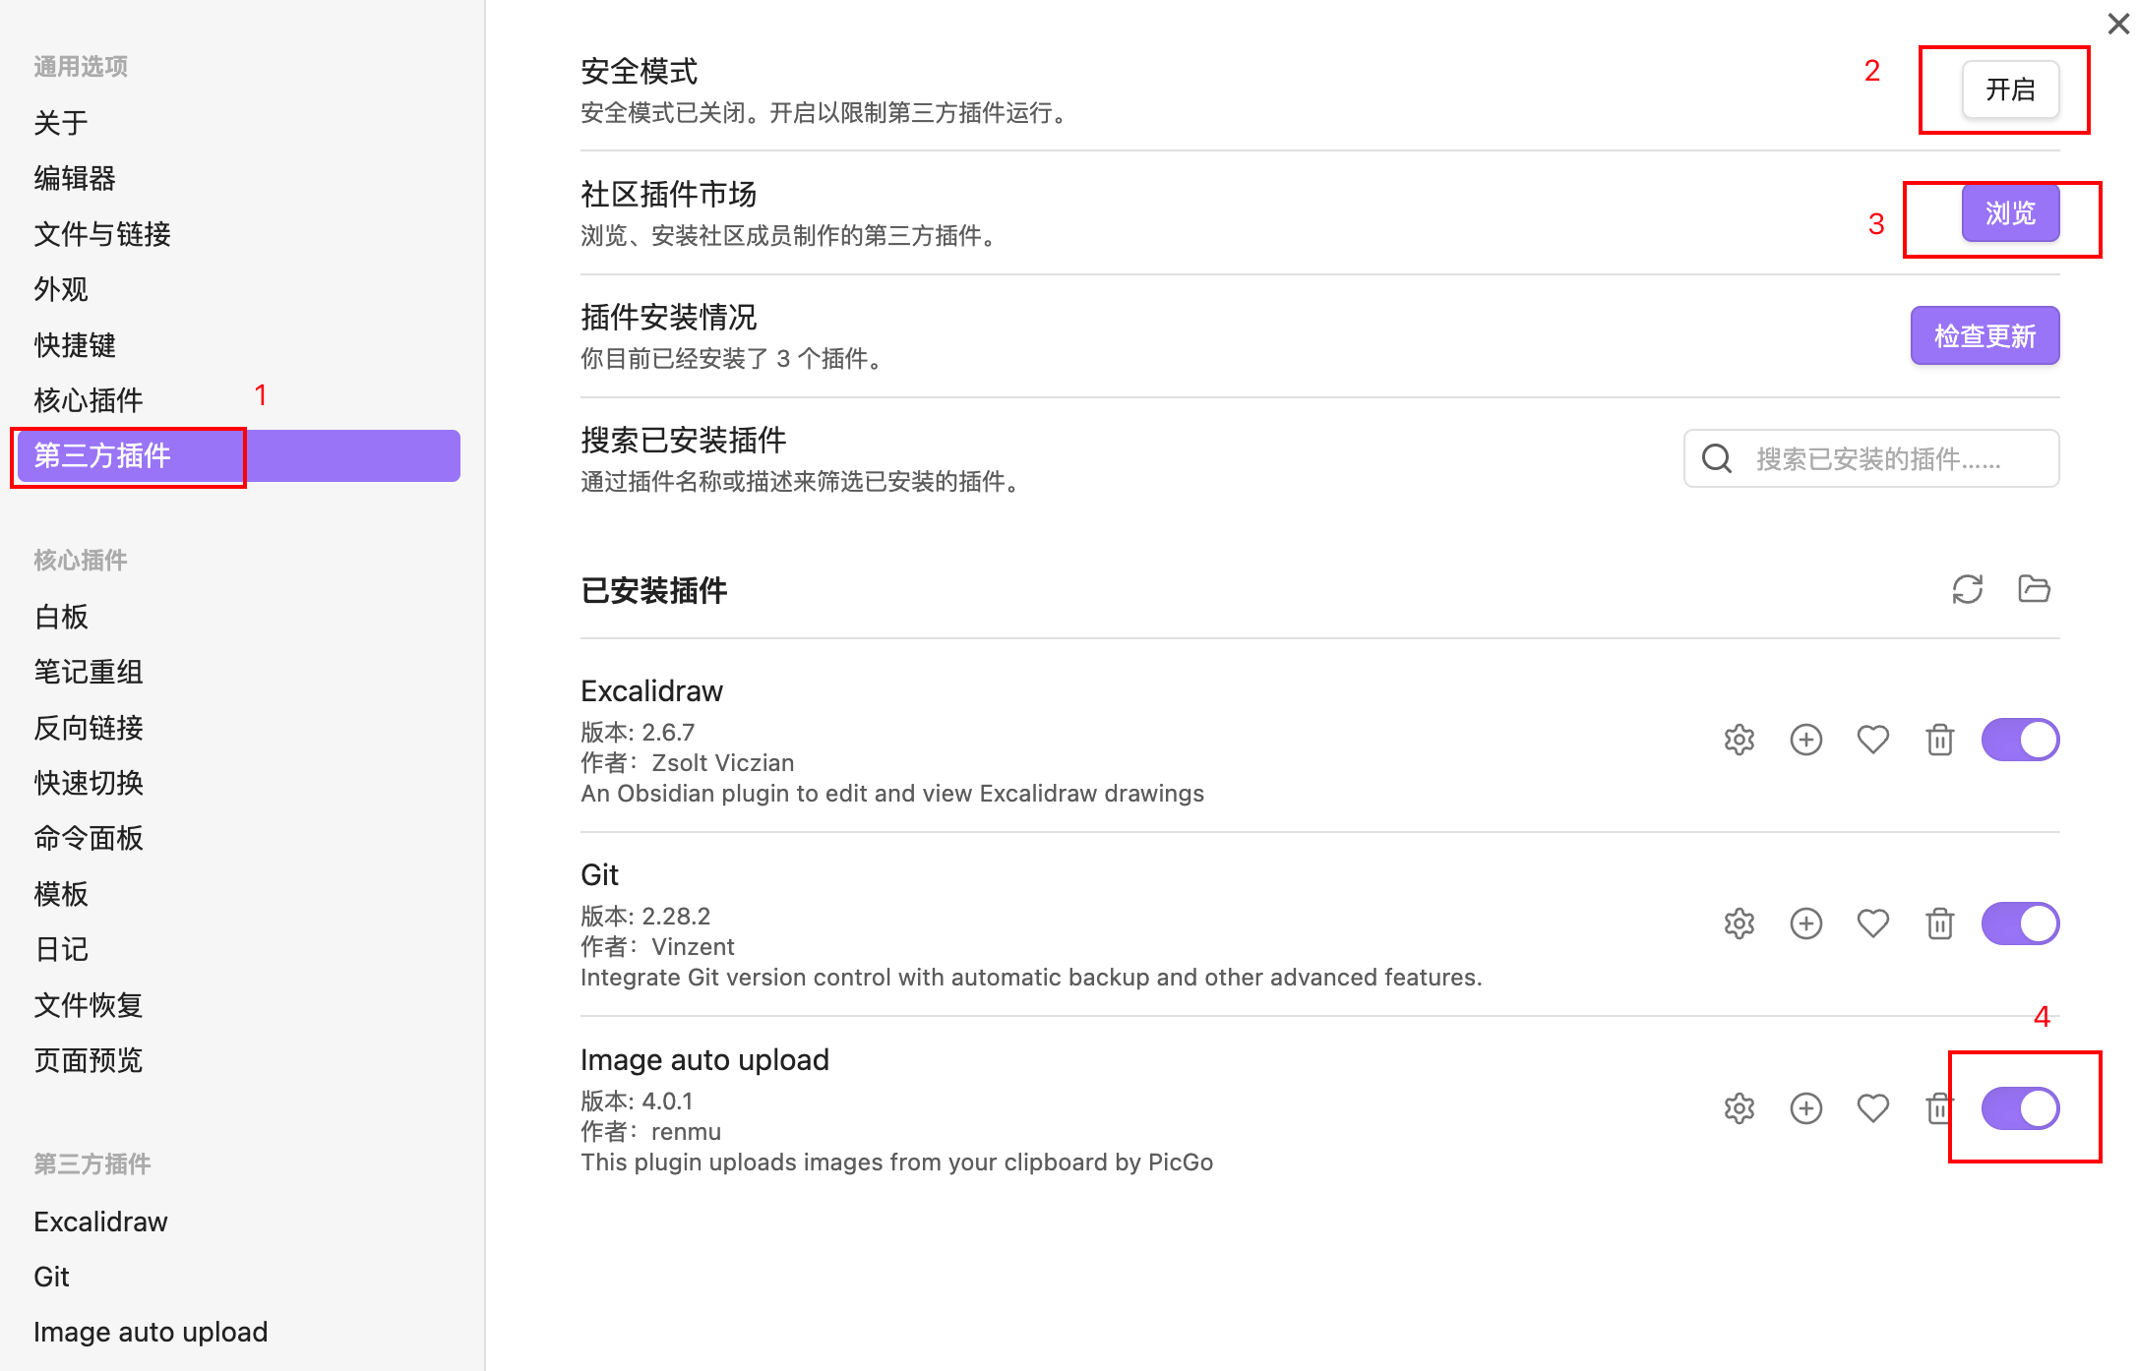The width and height of the screenshot is (2137, 1371).
Task: Click heart icon for Image auto upload
Action: click(1872, 1108)
